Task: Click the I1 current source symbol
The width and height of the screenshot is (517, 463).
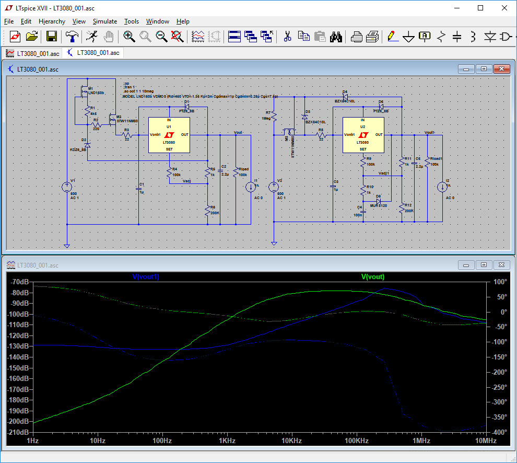Action: (251, 187)
